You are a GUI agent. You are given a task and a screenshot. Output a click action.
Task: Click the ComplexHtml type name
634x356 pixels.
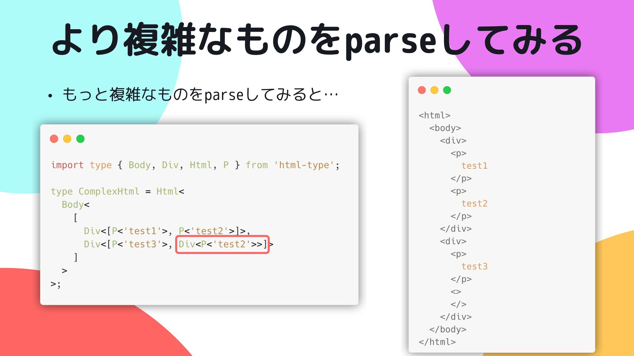tap(109, 191)
